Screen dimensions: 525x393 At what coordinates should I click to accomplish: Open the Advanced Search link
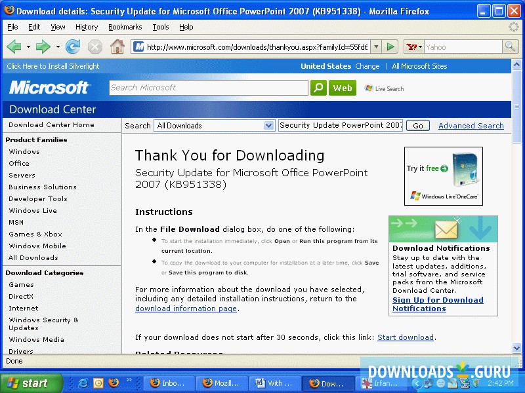[471, 126]
